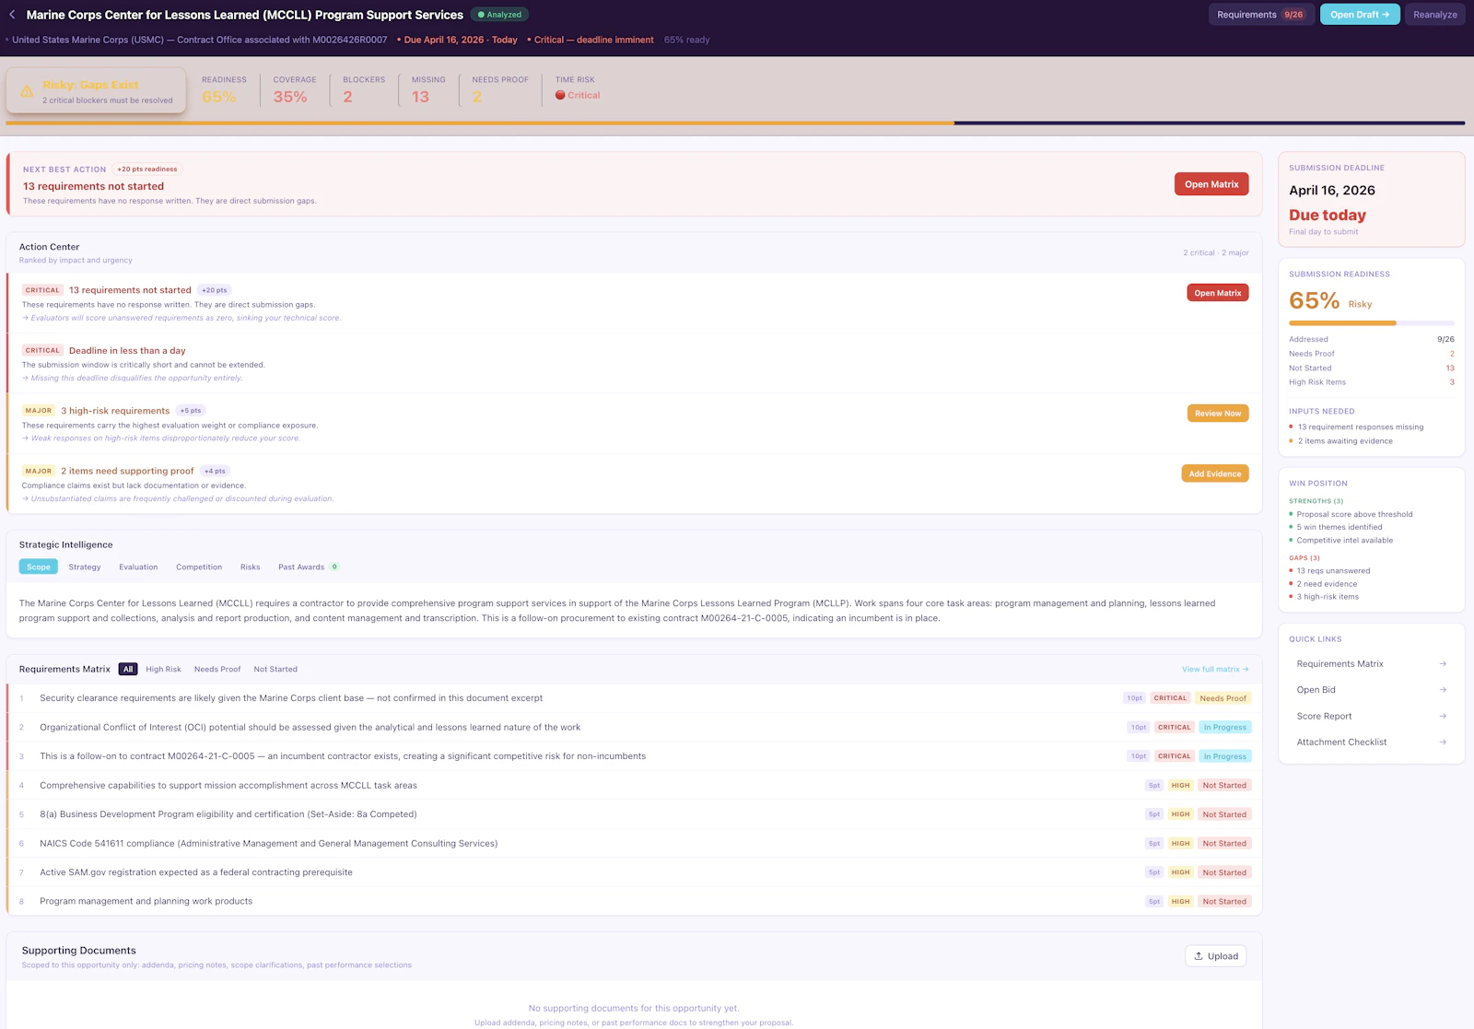Screen dimensions: 1474x1029
Task: Open the Active SAM.gov registration row
Action: point(634,872)
